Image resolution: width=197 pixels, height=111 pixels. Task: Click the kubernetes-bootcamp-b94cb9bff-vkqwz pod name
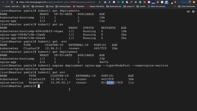click(x=31, y=31)
